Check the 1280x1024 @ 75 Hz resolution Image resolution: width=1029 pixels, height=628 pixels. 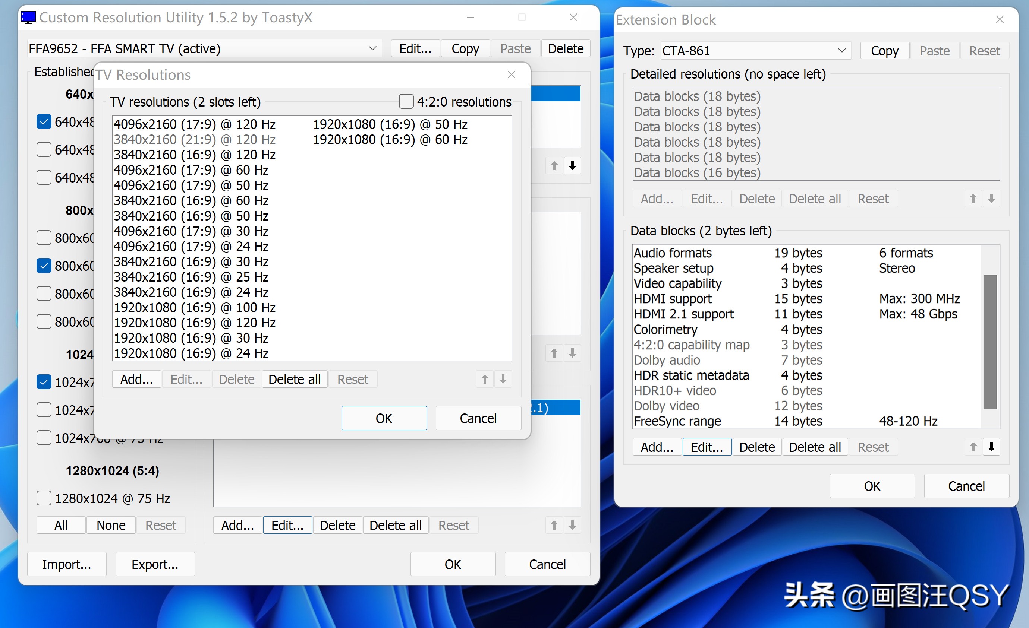[44, 498]
